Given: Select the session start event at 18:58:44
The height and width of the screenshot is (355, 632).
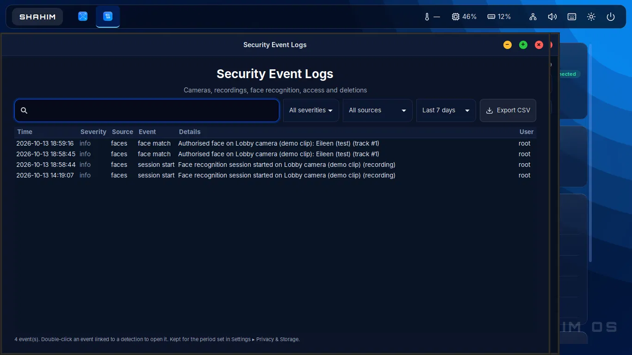Looking at the screenshot, I should (x=275, y=165).
